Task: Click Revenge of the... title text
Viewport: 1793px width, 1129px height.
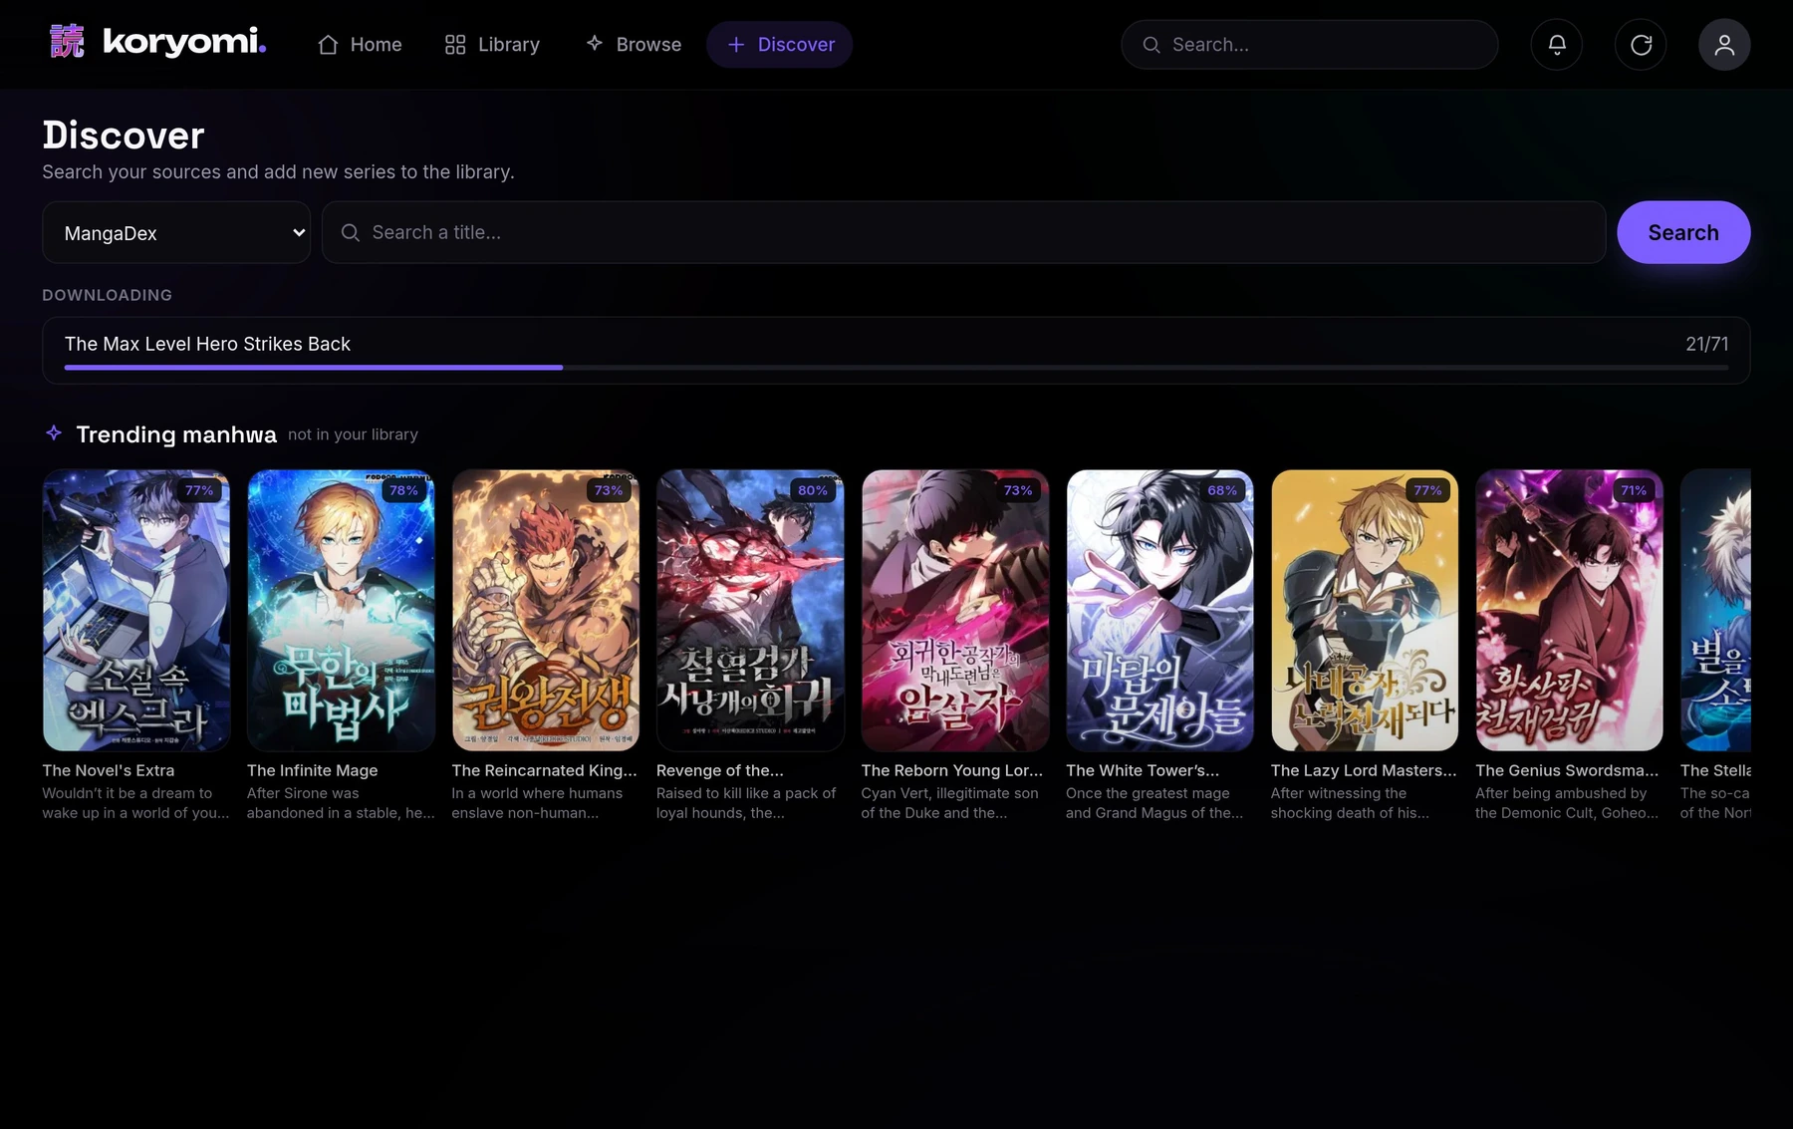Action: [720, 770]
